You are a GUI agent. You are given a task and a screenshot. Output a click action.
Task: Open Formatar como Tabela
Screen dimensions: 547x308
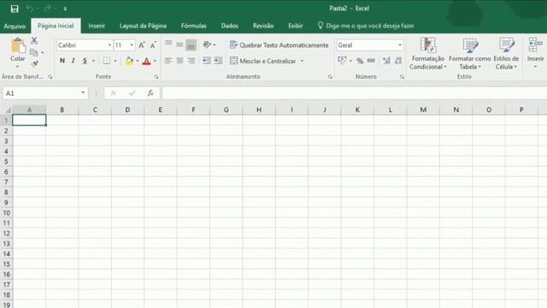click(x=470, y=54)
